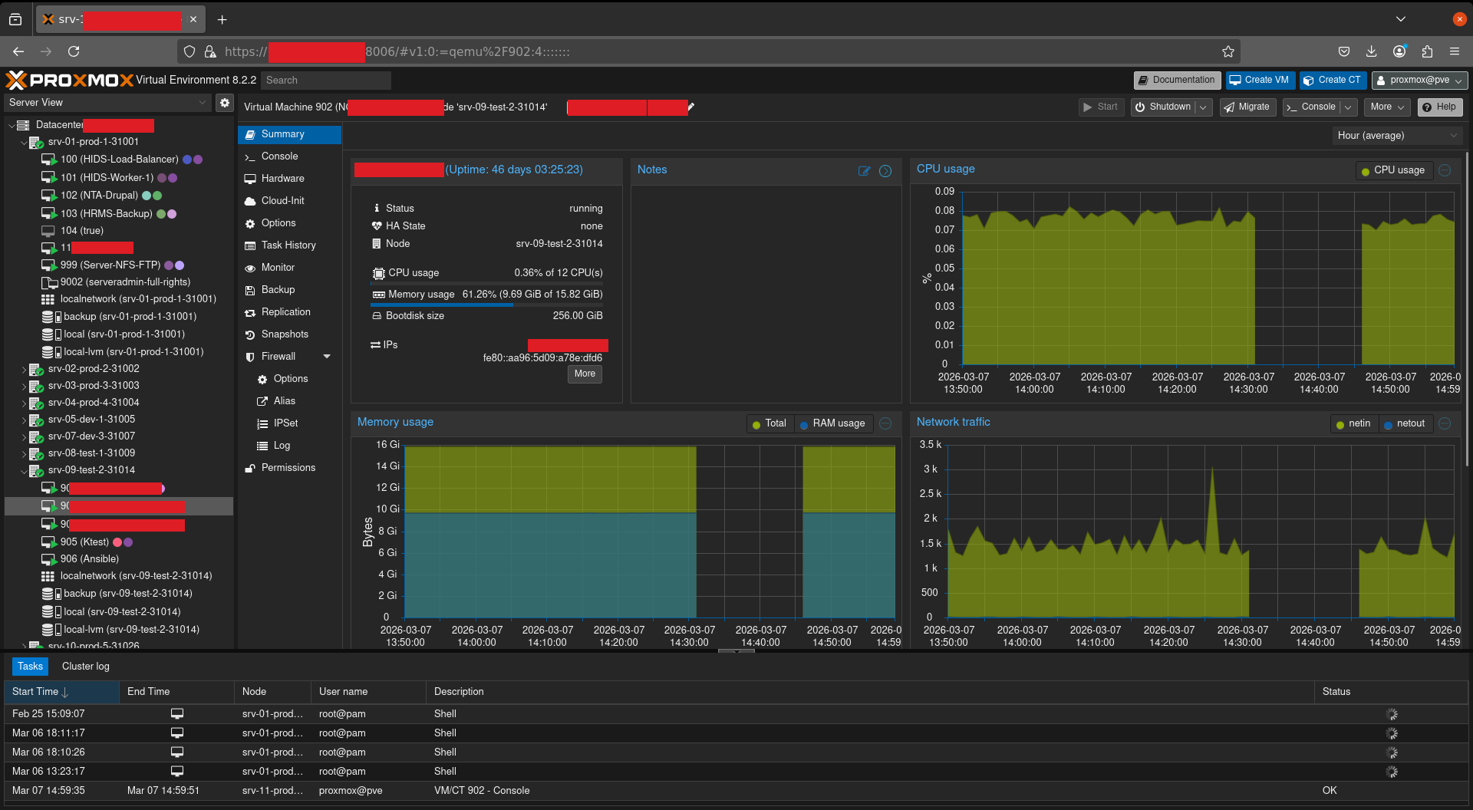Toggle the CPU usage legend series
This screenshot has height=810, width=1473.
[1392, 170]
